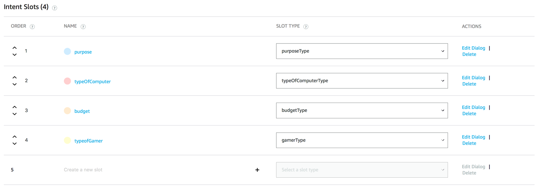Open the purpose slot link

pyautogui.click(x=83, y=52)
